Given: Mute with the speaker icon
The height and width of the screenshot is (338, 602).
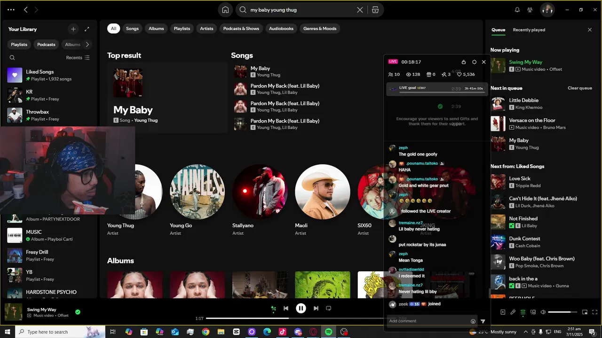Looking at the screenshot, I should click(x=543, y=312).
